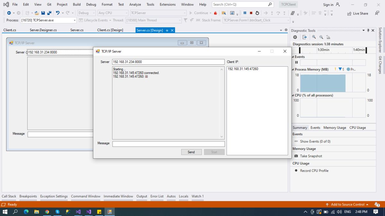
Task: Click the Windows Start button
Action: [x=5, y=212]
